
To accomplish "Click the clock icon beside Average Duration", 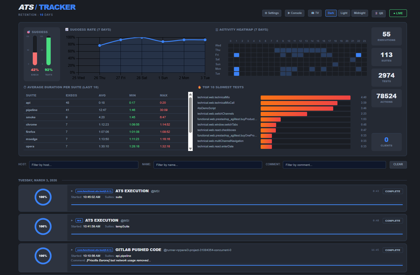I will pyautogui.click(x=25, y=87).
